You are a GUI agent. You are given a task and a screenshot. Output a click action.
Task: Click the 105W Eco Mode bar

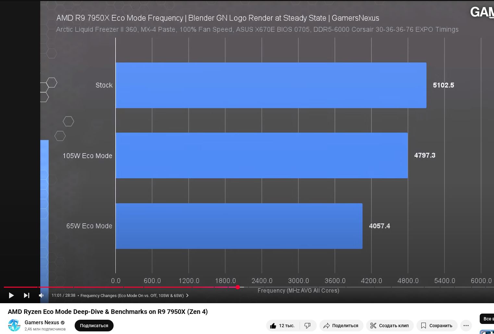(262, 155)
